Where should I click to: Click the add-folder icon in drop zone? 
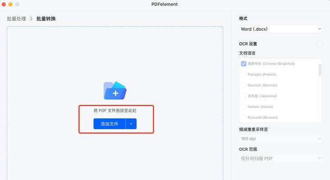[115, 90]
